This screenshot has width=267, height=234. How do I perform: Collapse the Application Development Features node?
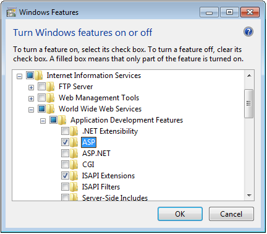click(43, 121)
